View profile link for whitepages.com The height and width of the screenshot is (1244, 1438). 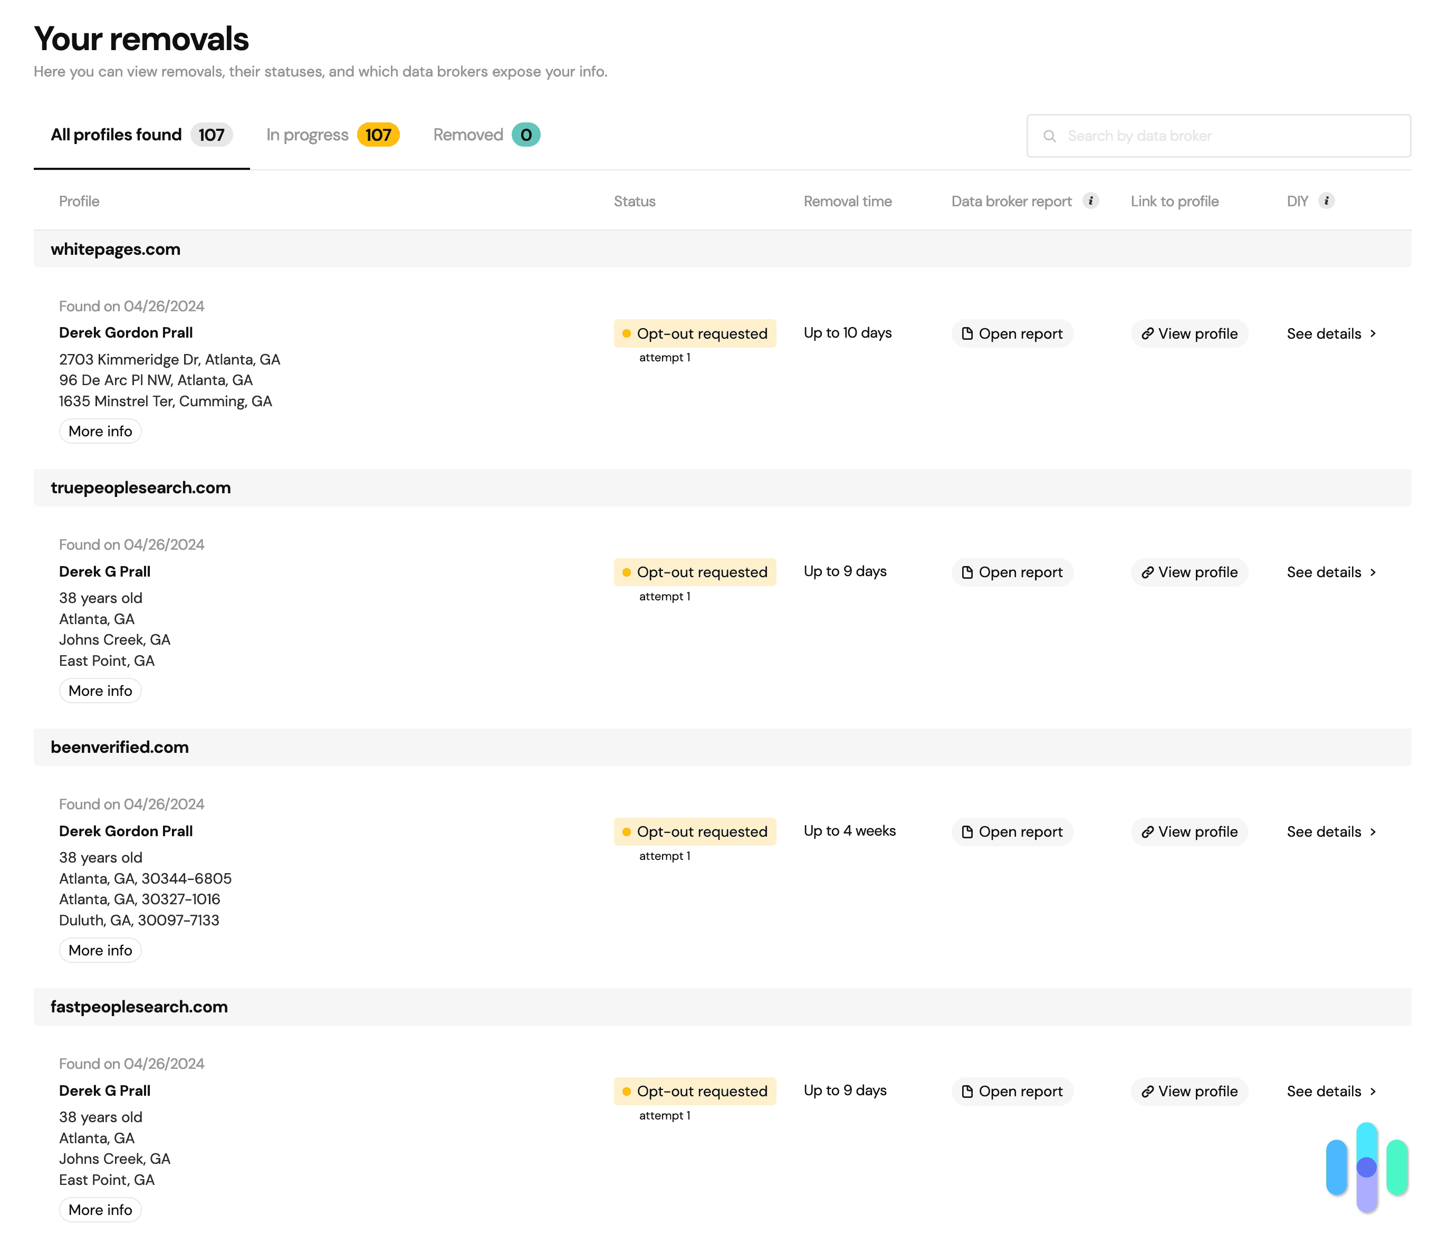tap(1190, 334)
